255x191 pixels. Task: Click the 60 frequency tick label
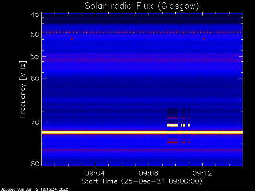click(35, 78)
